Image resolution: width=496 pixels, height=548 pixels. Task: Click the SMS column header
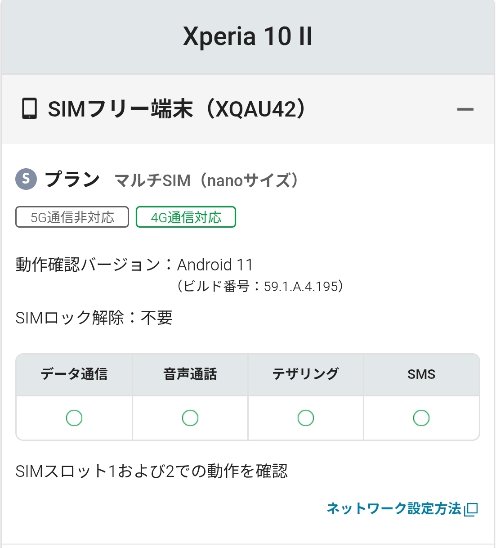click(421, 374)
